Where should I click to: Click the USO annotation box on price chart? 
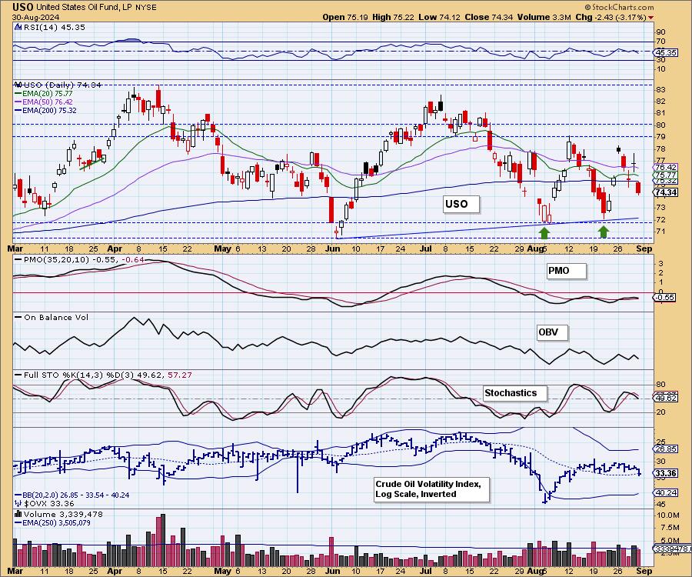[461, 205]
